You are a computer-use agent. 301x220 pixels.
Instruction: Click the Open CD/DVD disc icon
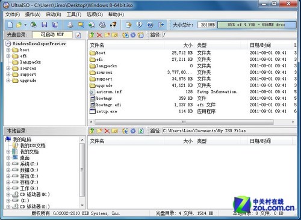coord(34,25)
